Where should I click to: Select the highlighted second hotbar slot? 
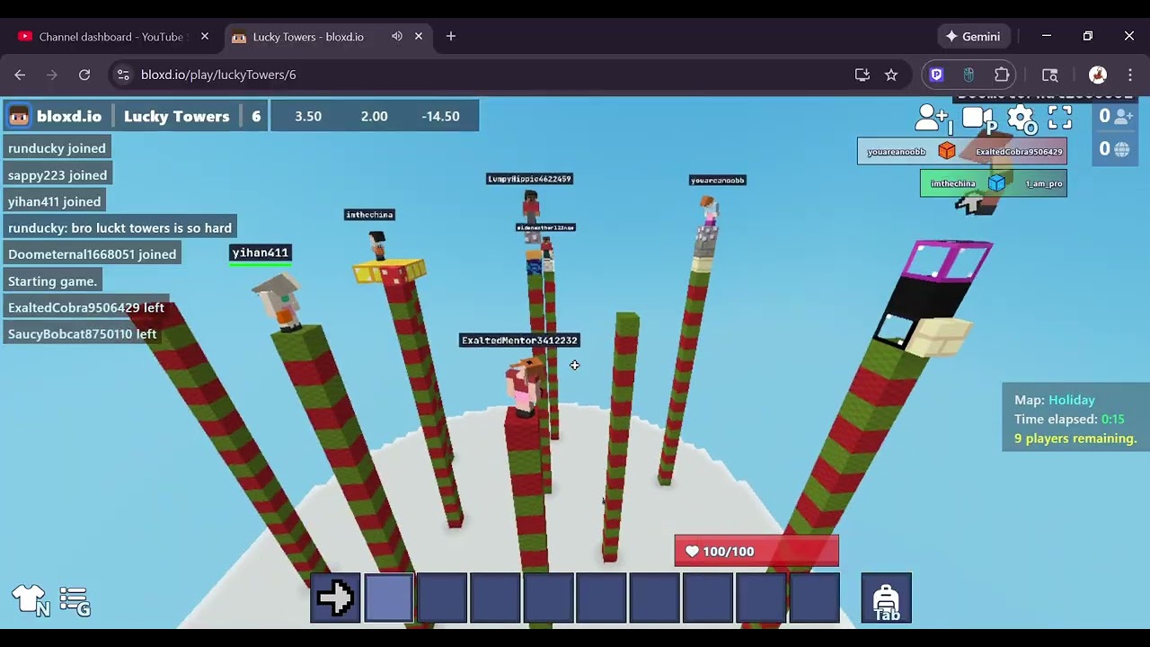[388, 598]
